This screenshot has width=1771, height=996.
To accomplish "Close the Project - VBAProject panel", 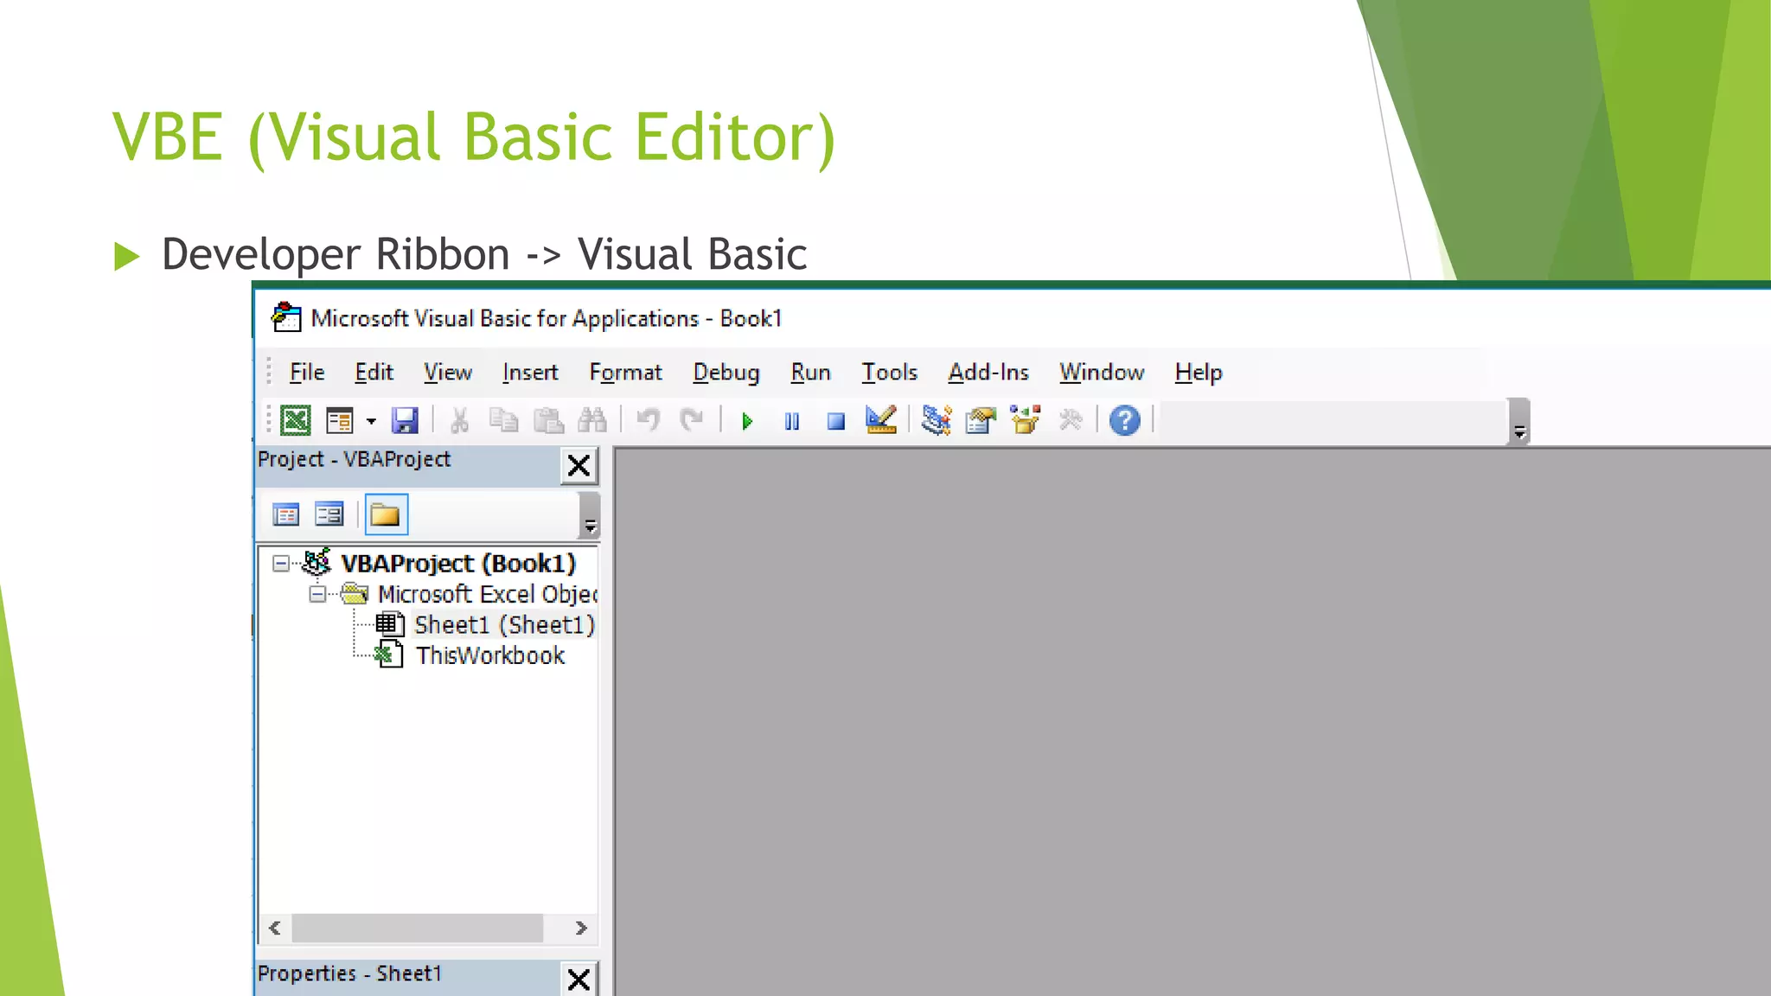I will (579, 466).
